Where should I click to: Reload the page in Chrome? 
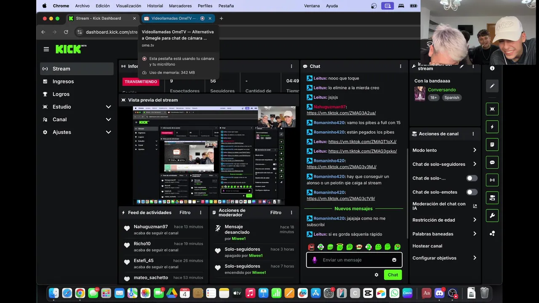66,32
